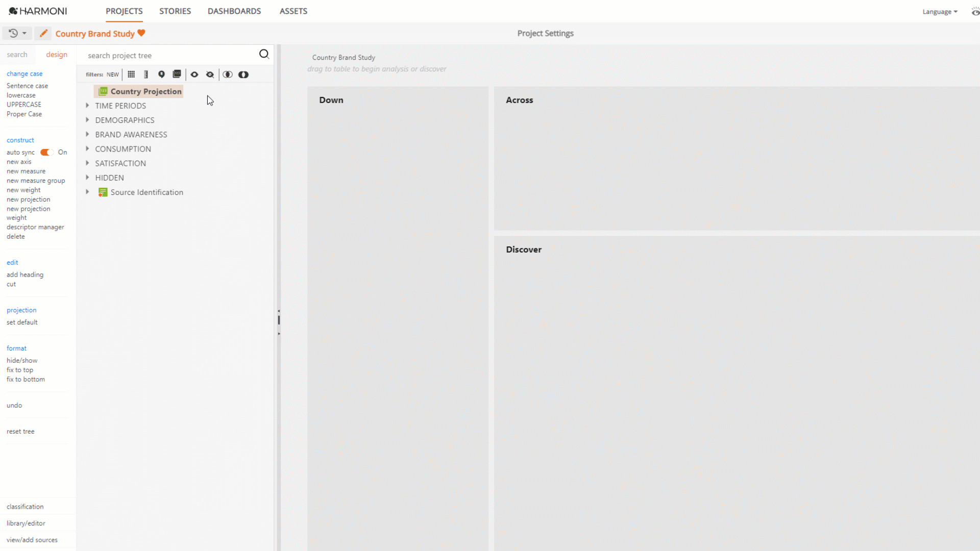Switch to the search tab
Image resolution: width=980 pixels, height=551 pixels.
17,55
